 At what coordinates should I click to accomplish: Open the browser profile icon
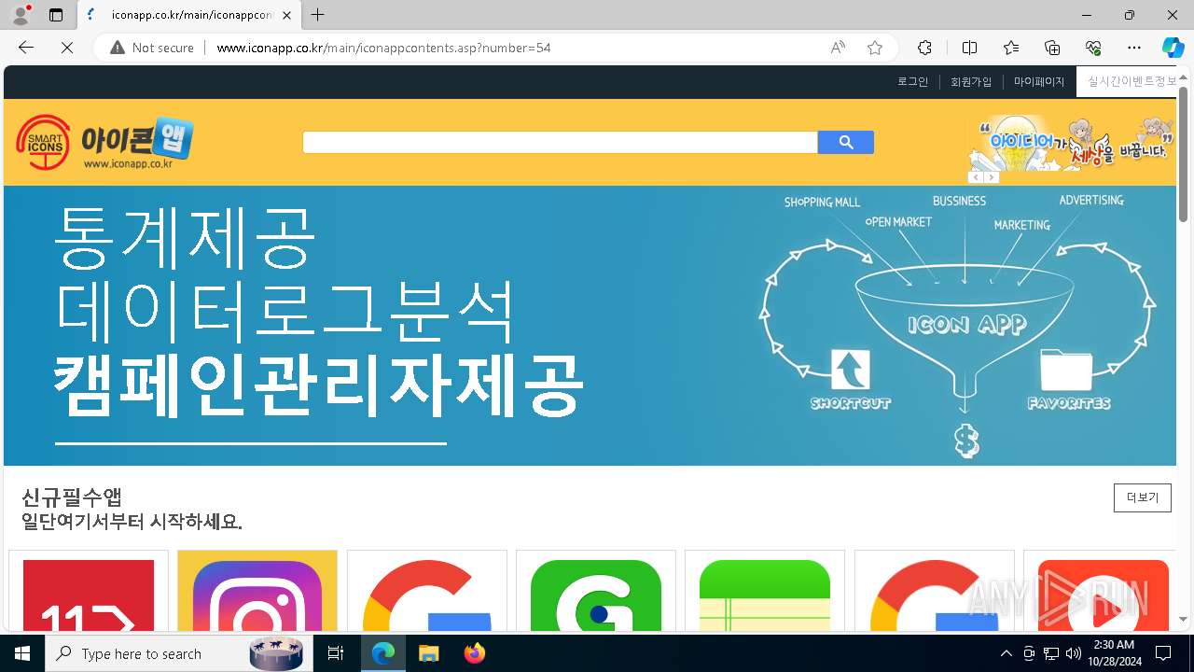[21, 15]
